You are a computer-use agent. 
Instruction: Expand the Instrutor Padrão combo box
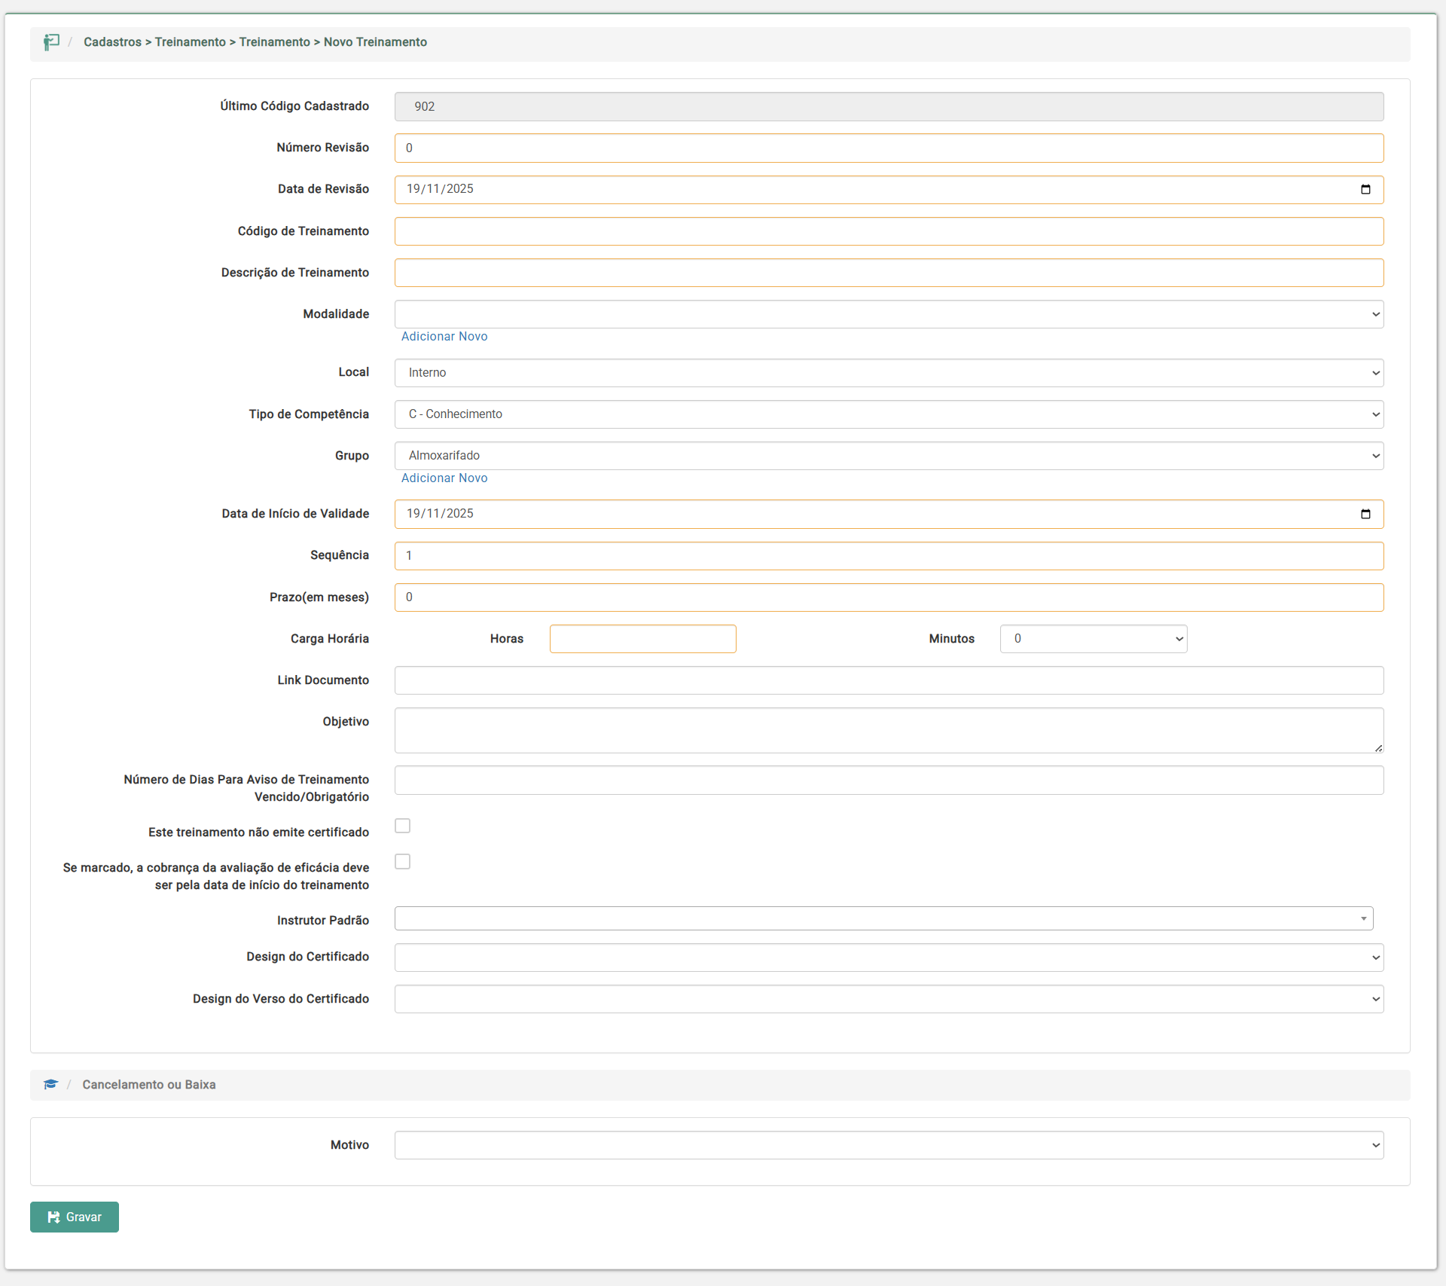tap(883, 919)
